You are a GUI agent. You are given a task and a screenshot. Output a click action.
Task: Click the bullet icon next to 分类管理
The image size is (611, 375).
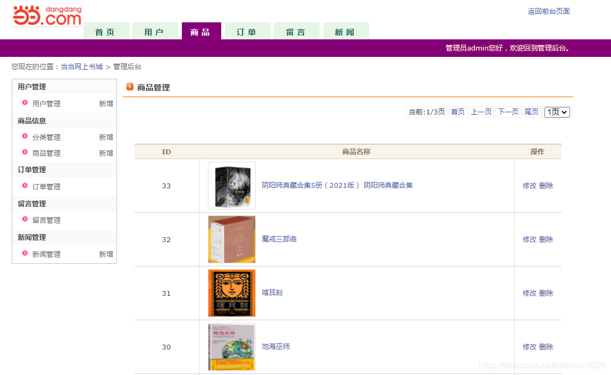25,136
